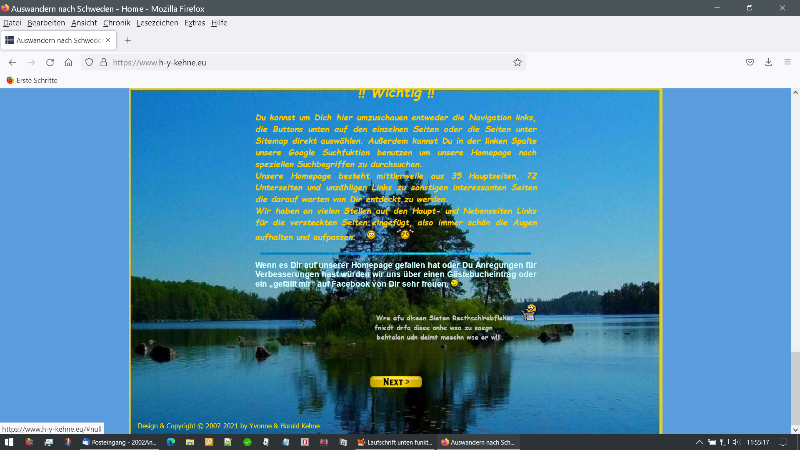Open Firefox application hamburger menu
The image size is (800, 450).
click(787, 62)
